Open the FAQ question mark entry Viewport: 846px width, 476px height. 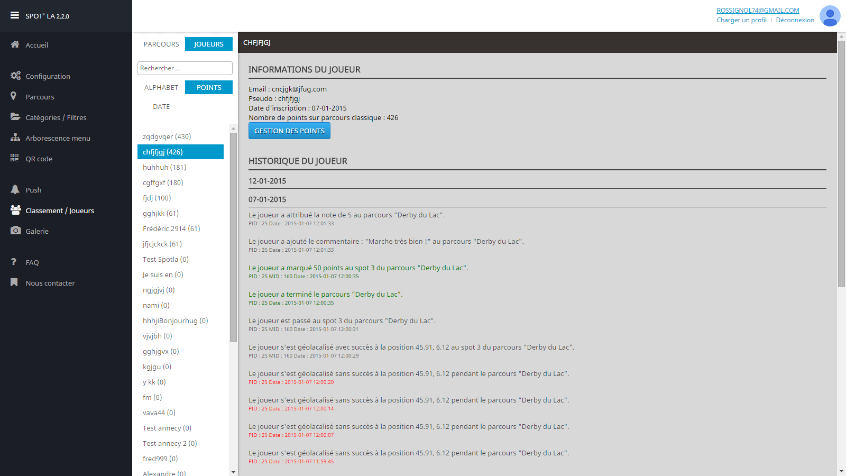tap(13, 262)
